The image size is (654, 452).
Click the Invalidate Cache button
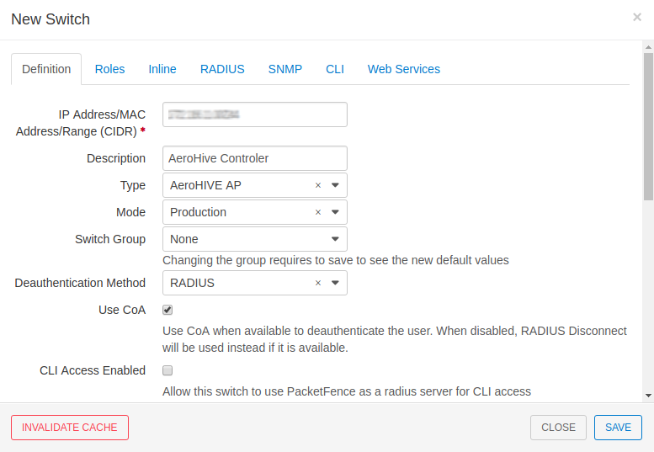(70, 428)
